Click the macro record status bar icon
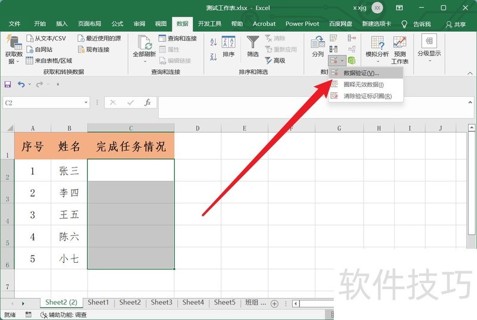Screen dimensions: 477x320 [x=28, y=315]
